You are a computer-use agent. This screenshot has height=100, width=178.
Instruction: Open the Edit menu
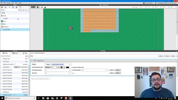[x=4, y=3]
